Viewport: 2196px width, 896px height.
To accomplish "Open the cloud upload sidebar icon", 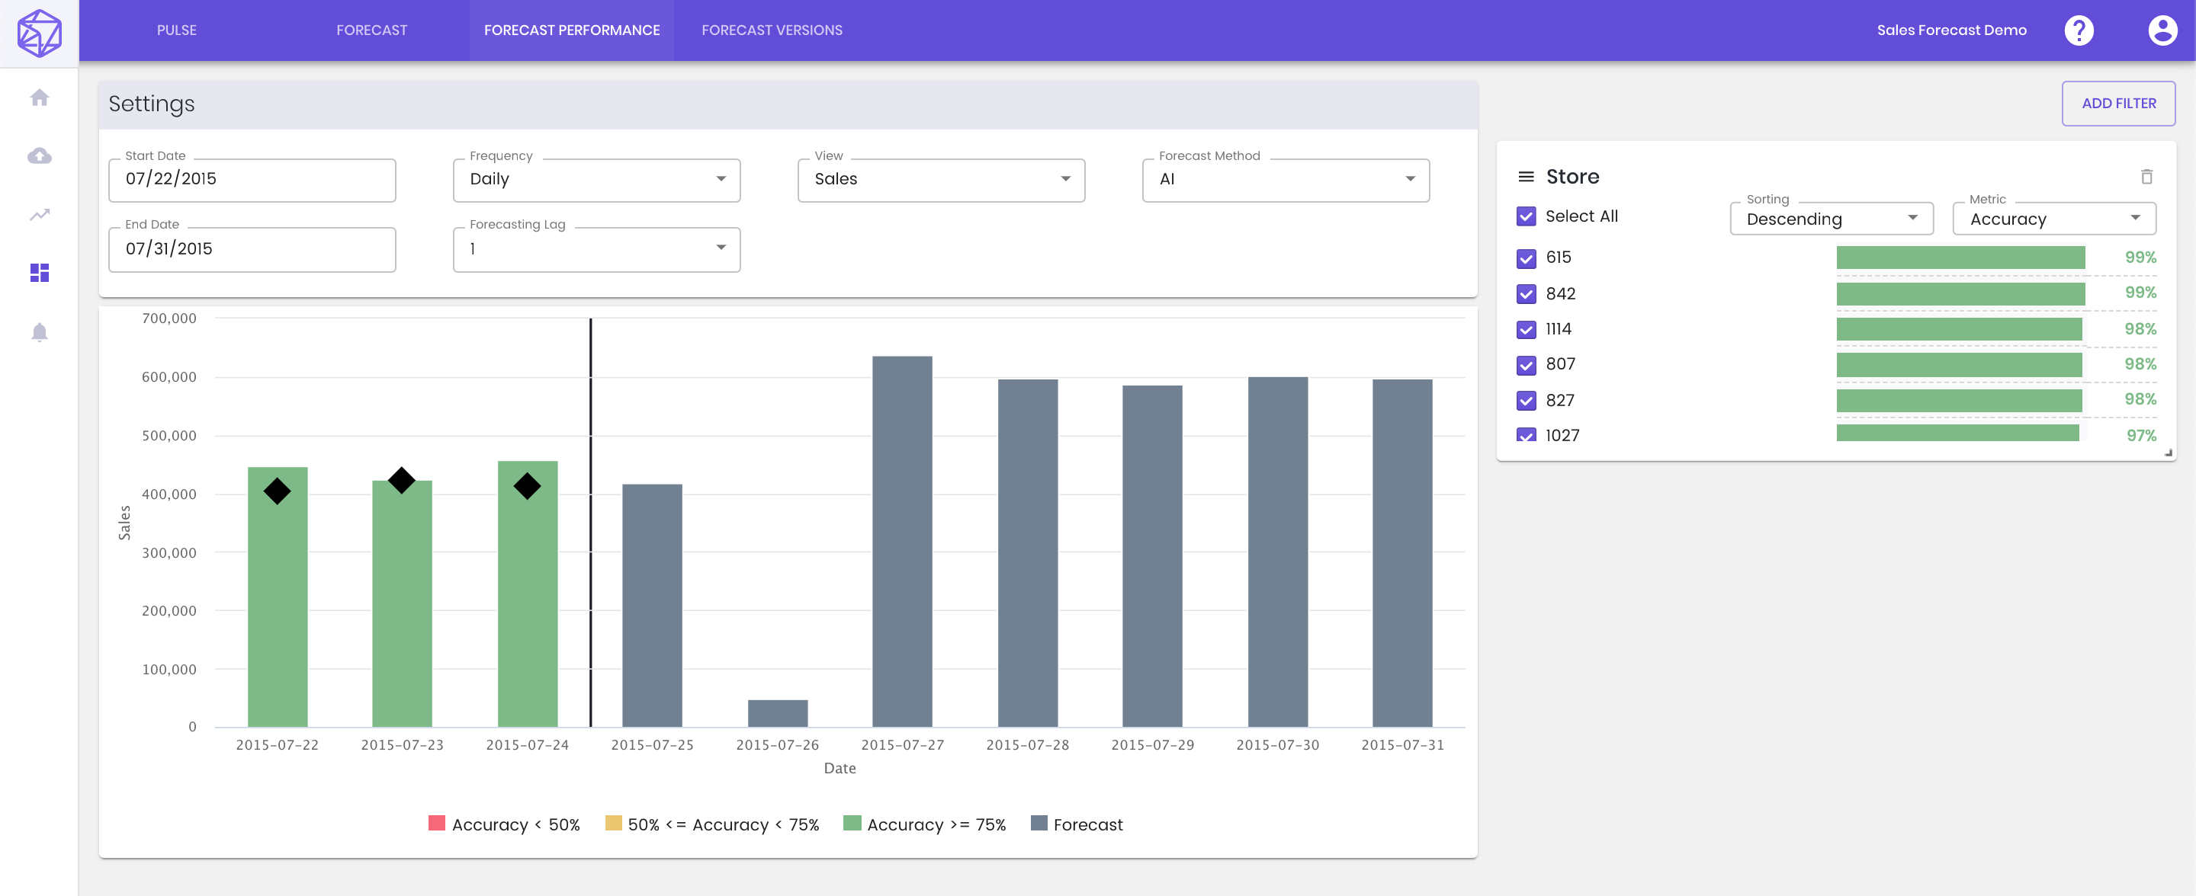I will click(39, 156).
